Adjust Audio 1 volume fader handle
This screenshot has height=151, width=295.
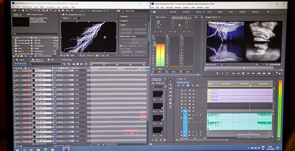(x=155, y=45)
